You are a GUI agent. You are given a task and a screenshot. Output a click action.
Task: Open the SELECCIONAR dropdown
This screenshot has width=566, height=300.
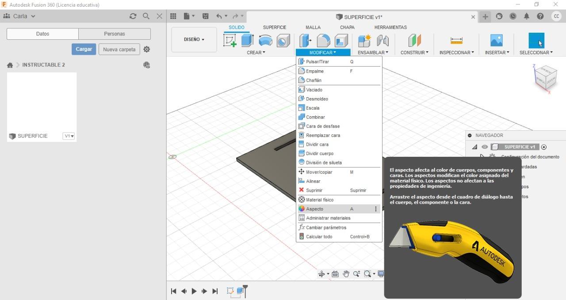click(536, 53)
